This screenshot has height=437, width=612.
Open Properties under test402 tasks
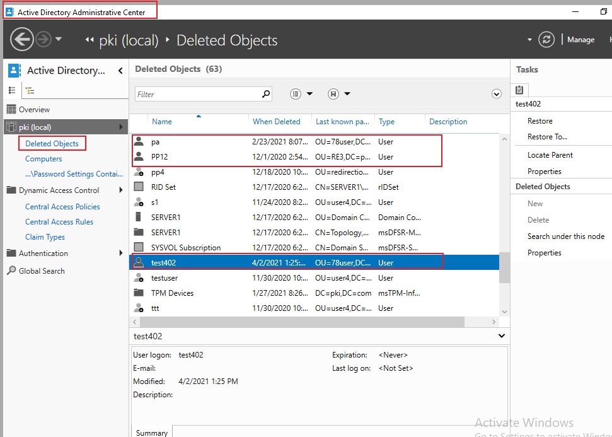coord(544,172)
